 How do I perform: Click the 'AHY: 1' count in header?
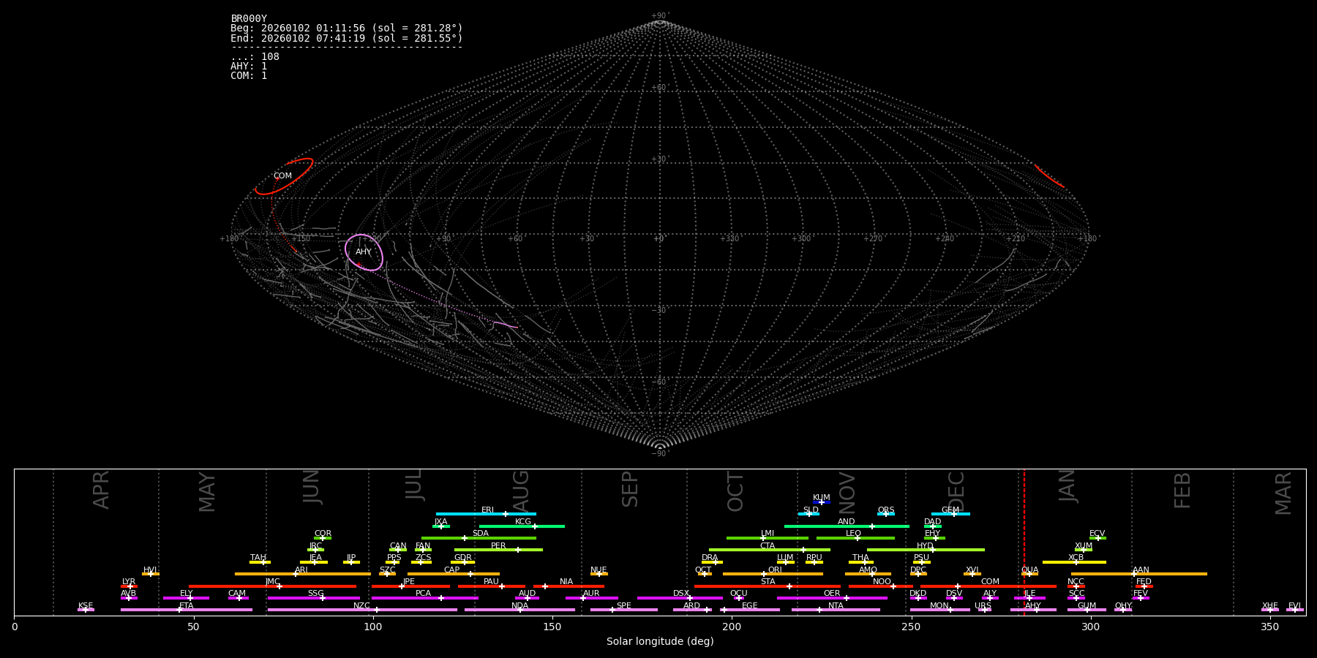pos(249,67)
